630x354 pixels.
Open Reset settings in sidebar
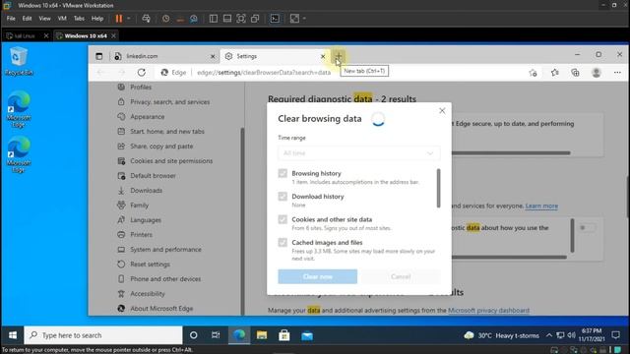[150, 265]
